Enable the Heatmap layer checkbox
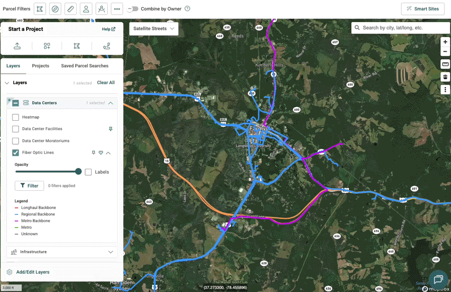This screenshot has width=451, height=292. coord(16,117)
